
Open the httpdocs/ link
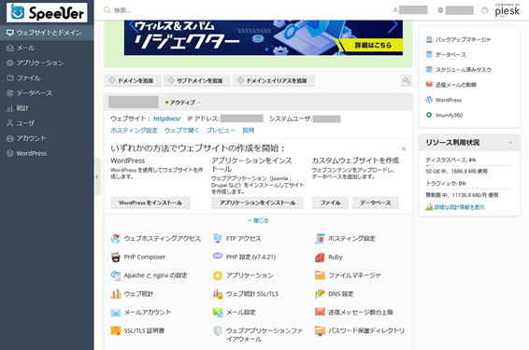[x=167, y=119]
